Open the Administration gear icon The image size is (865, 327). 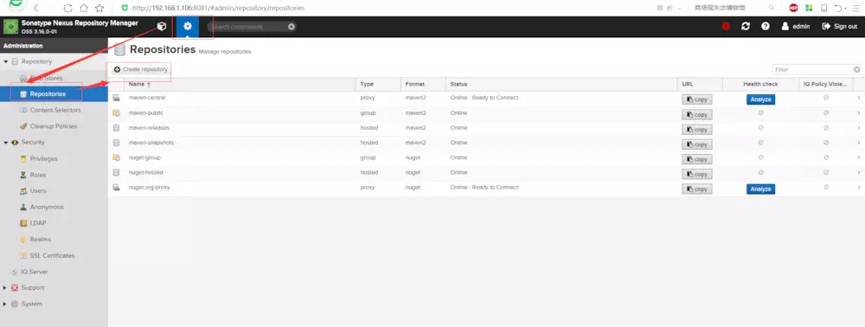(188, 27)
